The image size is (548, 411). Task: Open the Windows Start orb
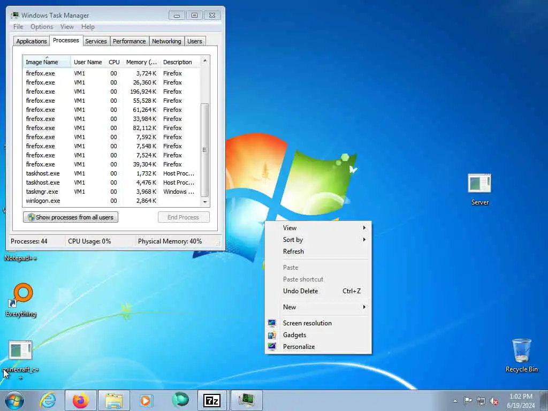tap(14, 400)
